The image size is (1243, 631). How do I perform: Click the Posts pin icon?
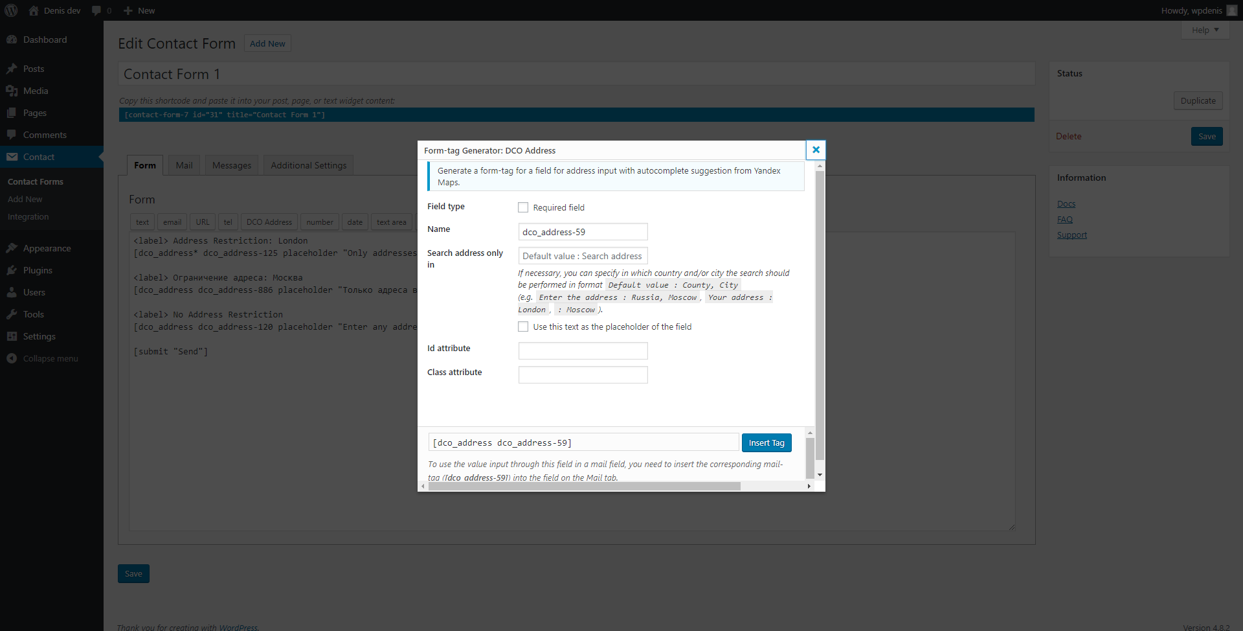pos(12,69)
